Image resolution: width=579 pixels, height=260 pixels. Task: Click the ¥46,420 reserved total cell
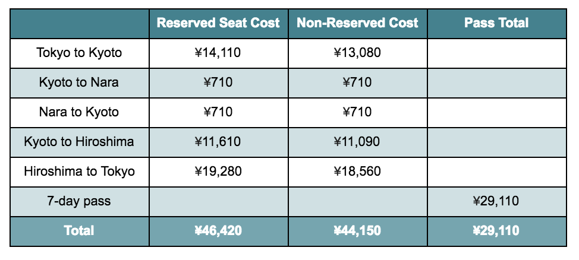click(219, 232)
